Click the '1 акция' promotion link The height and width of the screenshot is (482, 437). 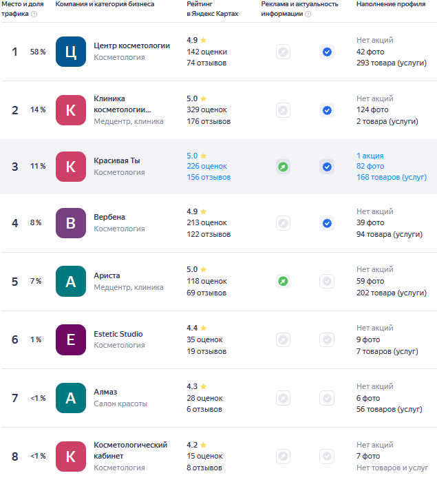coord(370,156)
